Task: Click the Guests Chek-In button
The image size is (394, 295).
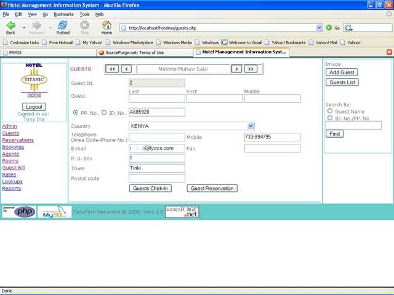Action: [x=151, y=189]
